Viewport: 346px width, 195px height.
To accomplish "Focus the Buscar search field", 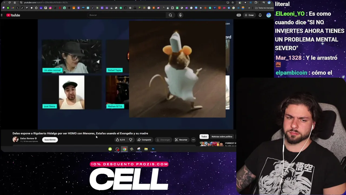I will pyautogui.click(x=127, y=15).
